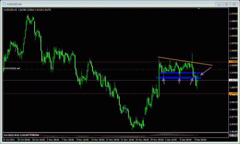Minimize the AUDUSD,H4 chart window
The width and height of the screenshot is (240, 144).
tap(219, 4)
